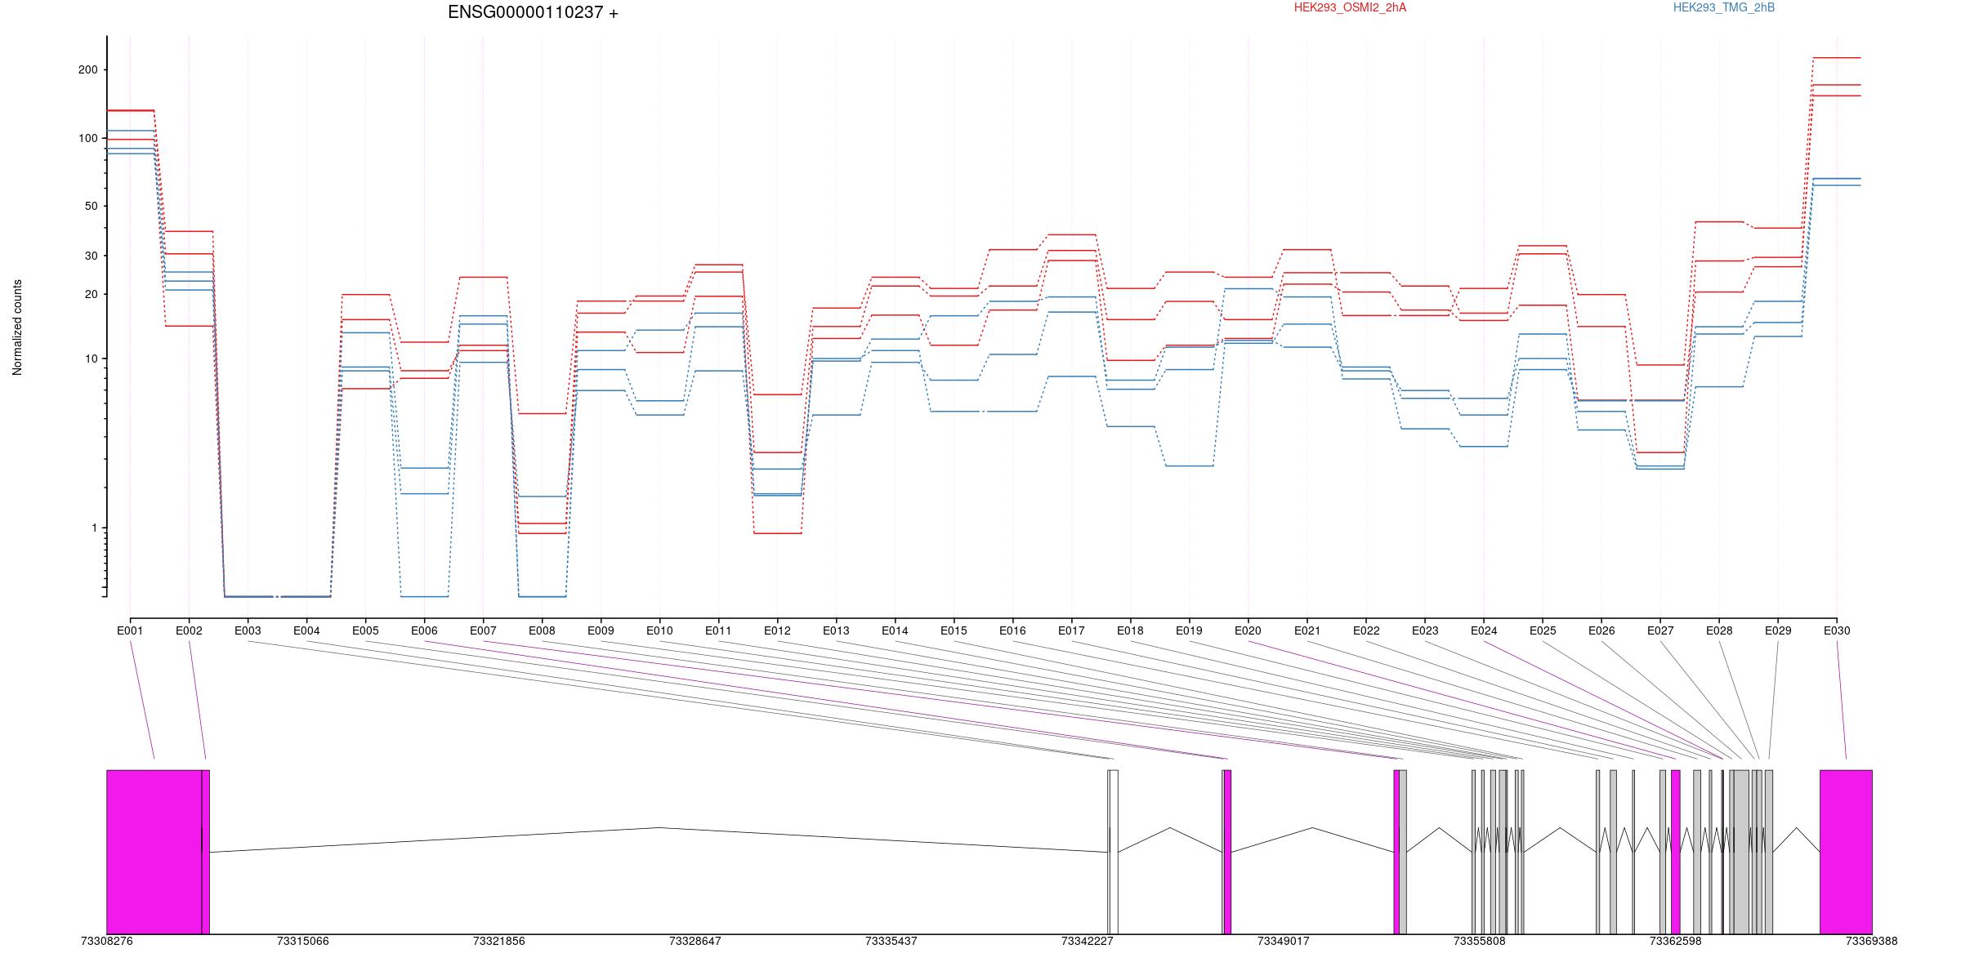Viewport: 1961px width, 980px height.
Task: Click genomic coordinate 73315066
Action: tap(302, 941)
